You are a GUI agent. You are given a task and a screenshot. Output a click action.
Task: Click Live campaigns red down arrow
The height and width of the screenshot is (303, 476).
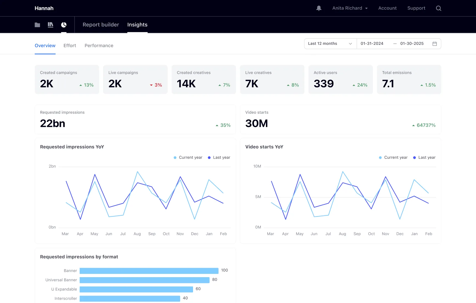point(151,85)
